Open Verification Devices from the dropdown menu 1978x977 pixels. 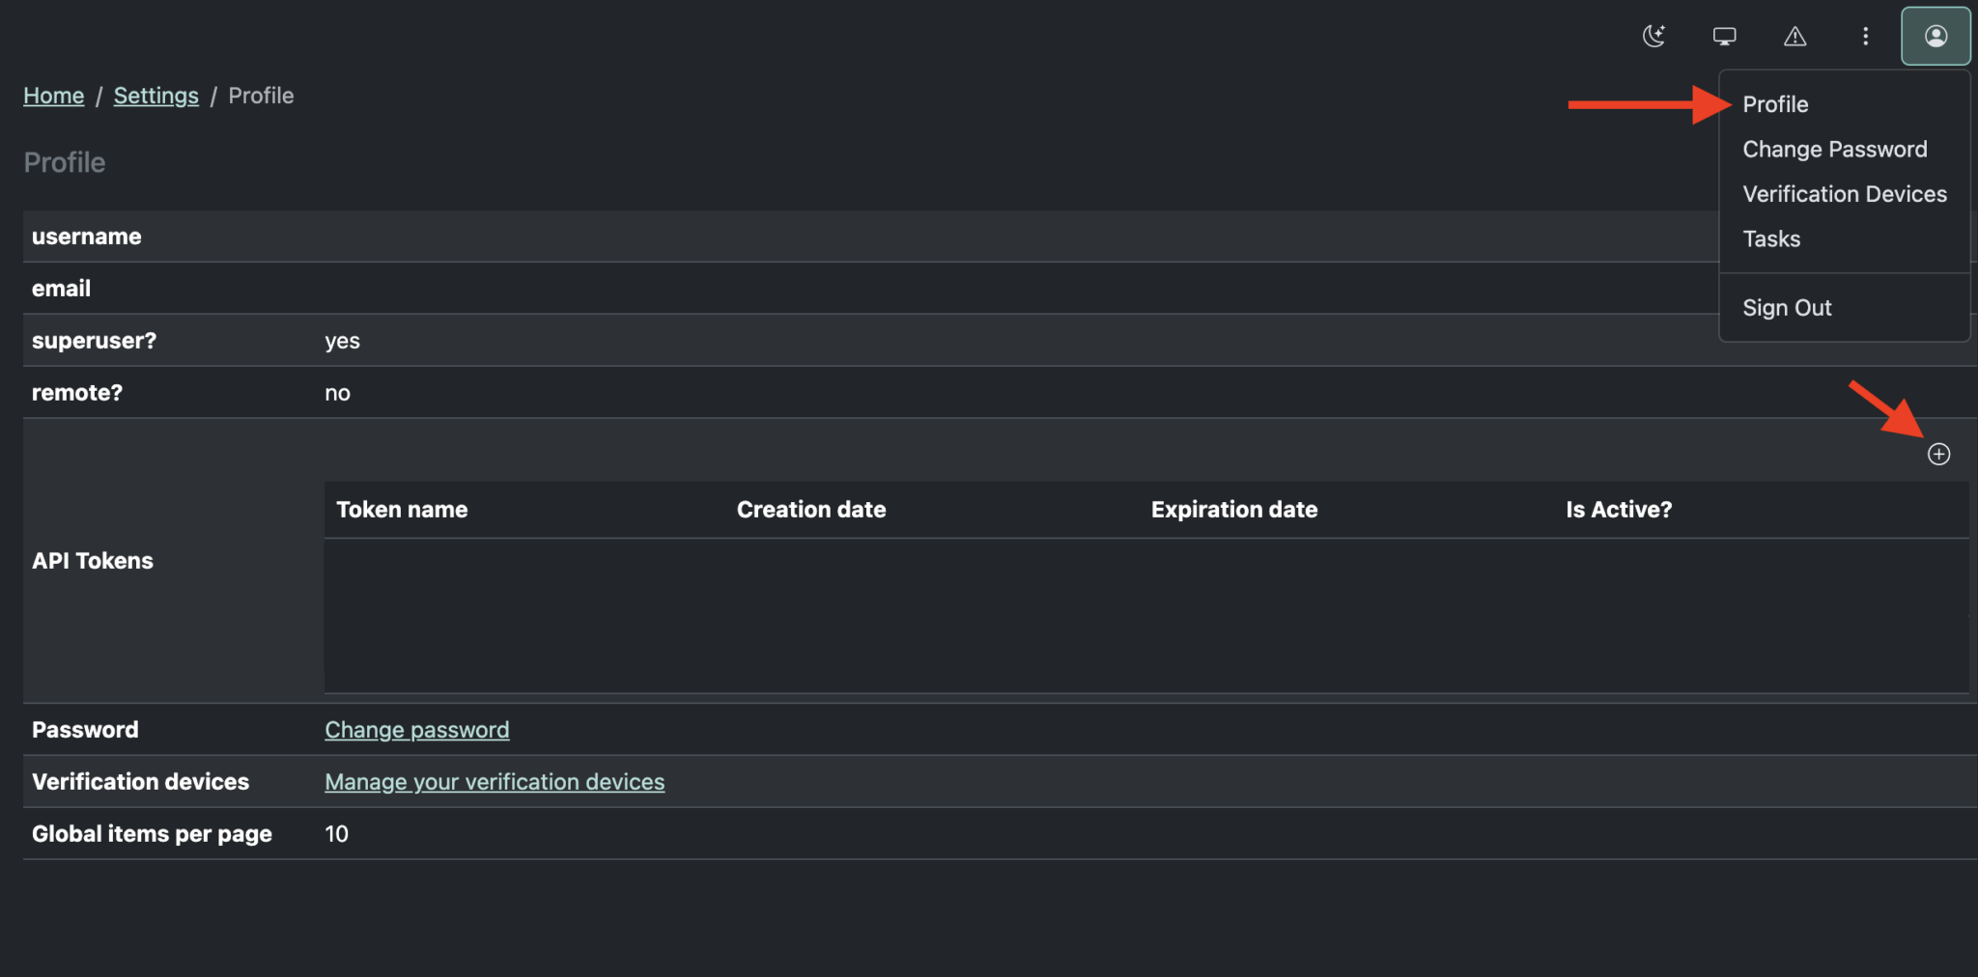pos(1845,193)
